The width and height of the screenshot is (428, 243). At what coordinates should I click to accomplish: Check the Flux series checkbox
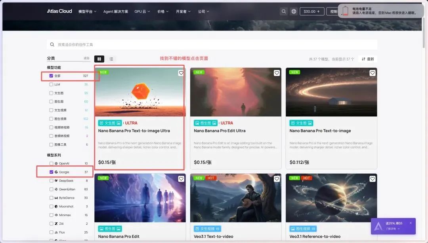pyautogui.click(x=51, y=232)
